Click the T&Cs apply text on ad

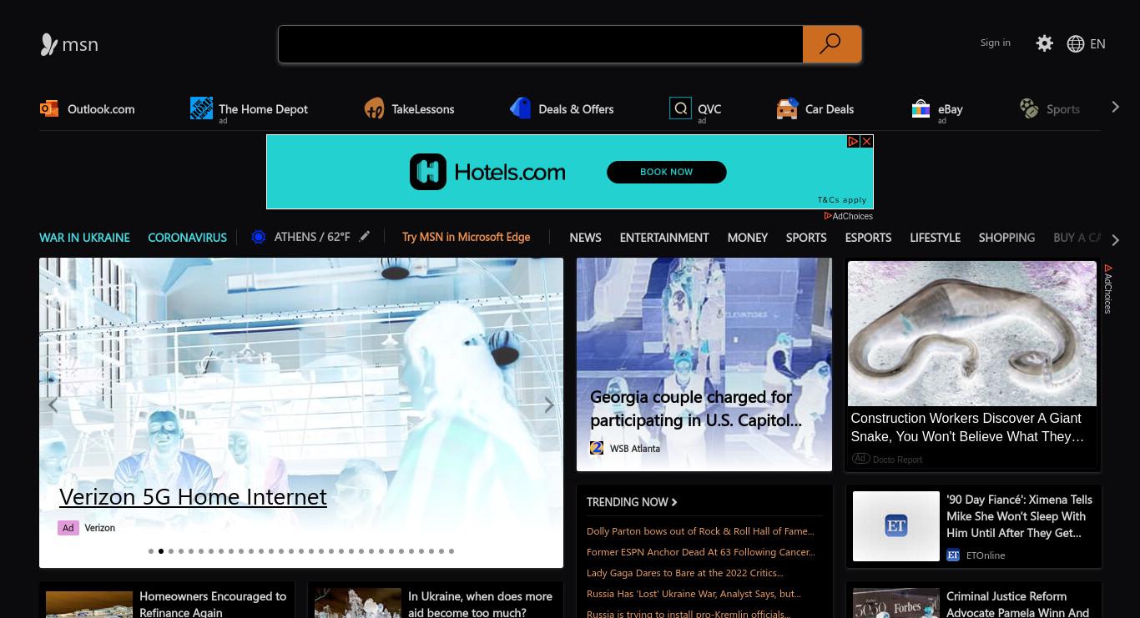[842, 200]
